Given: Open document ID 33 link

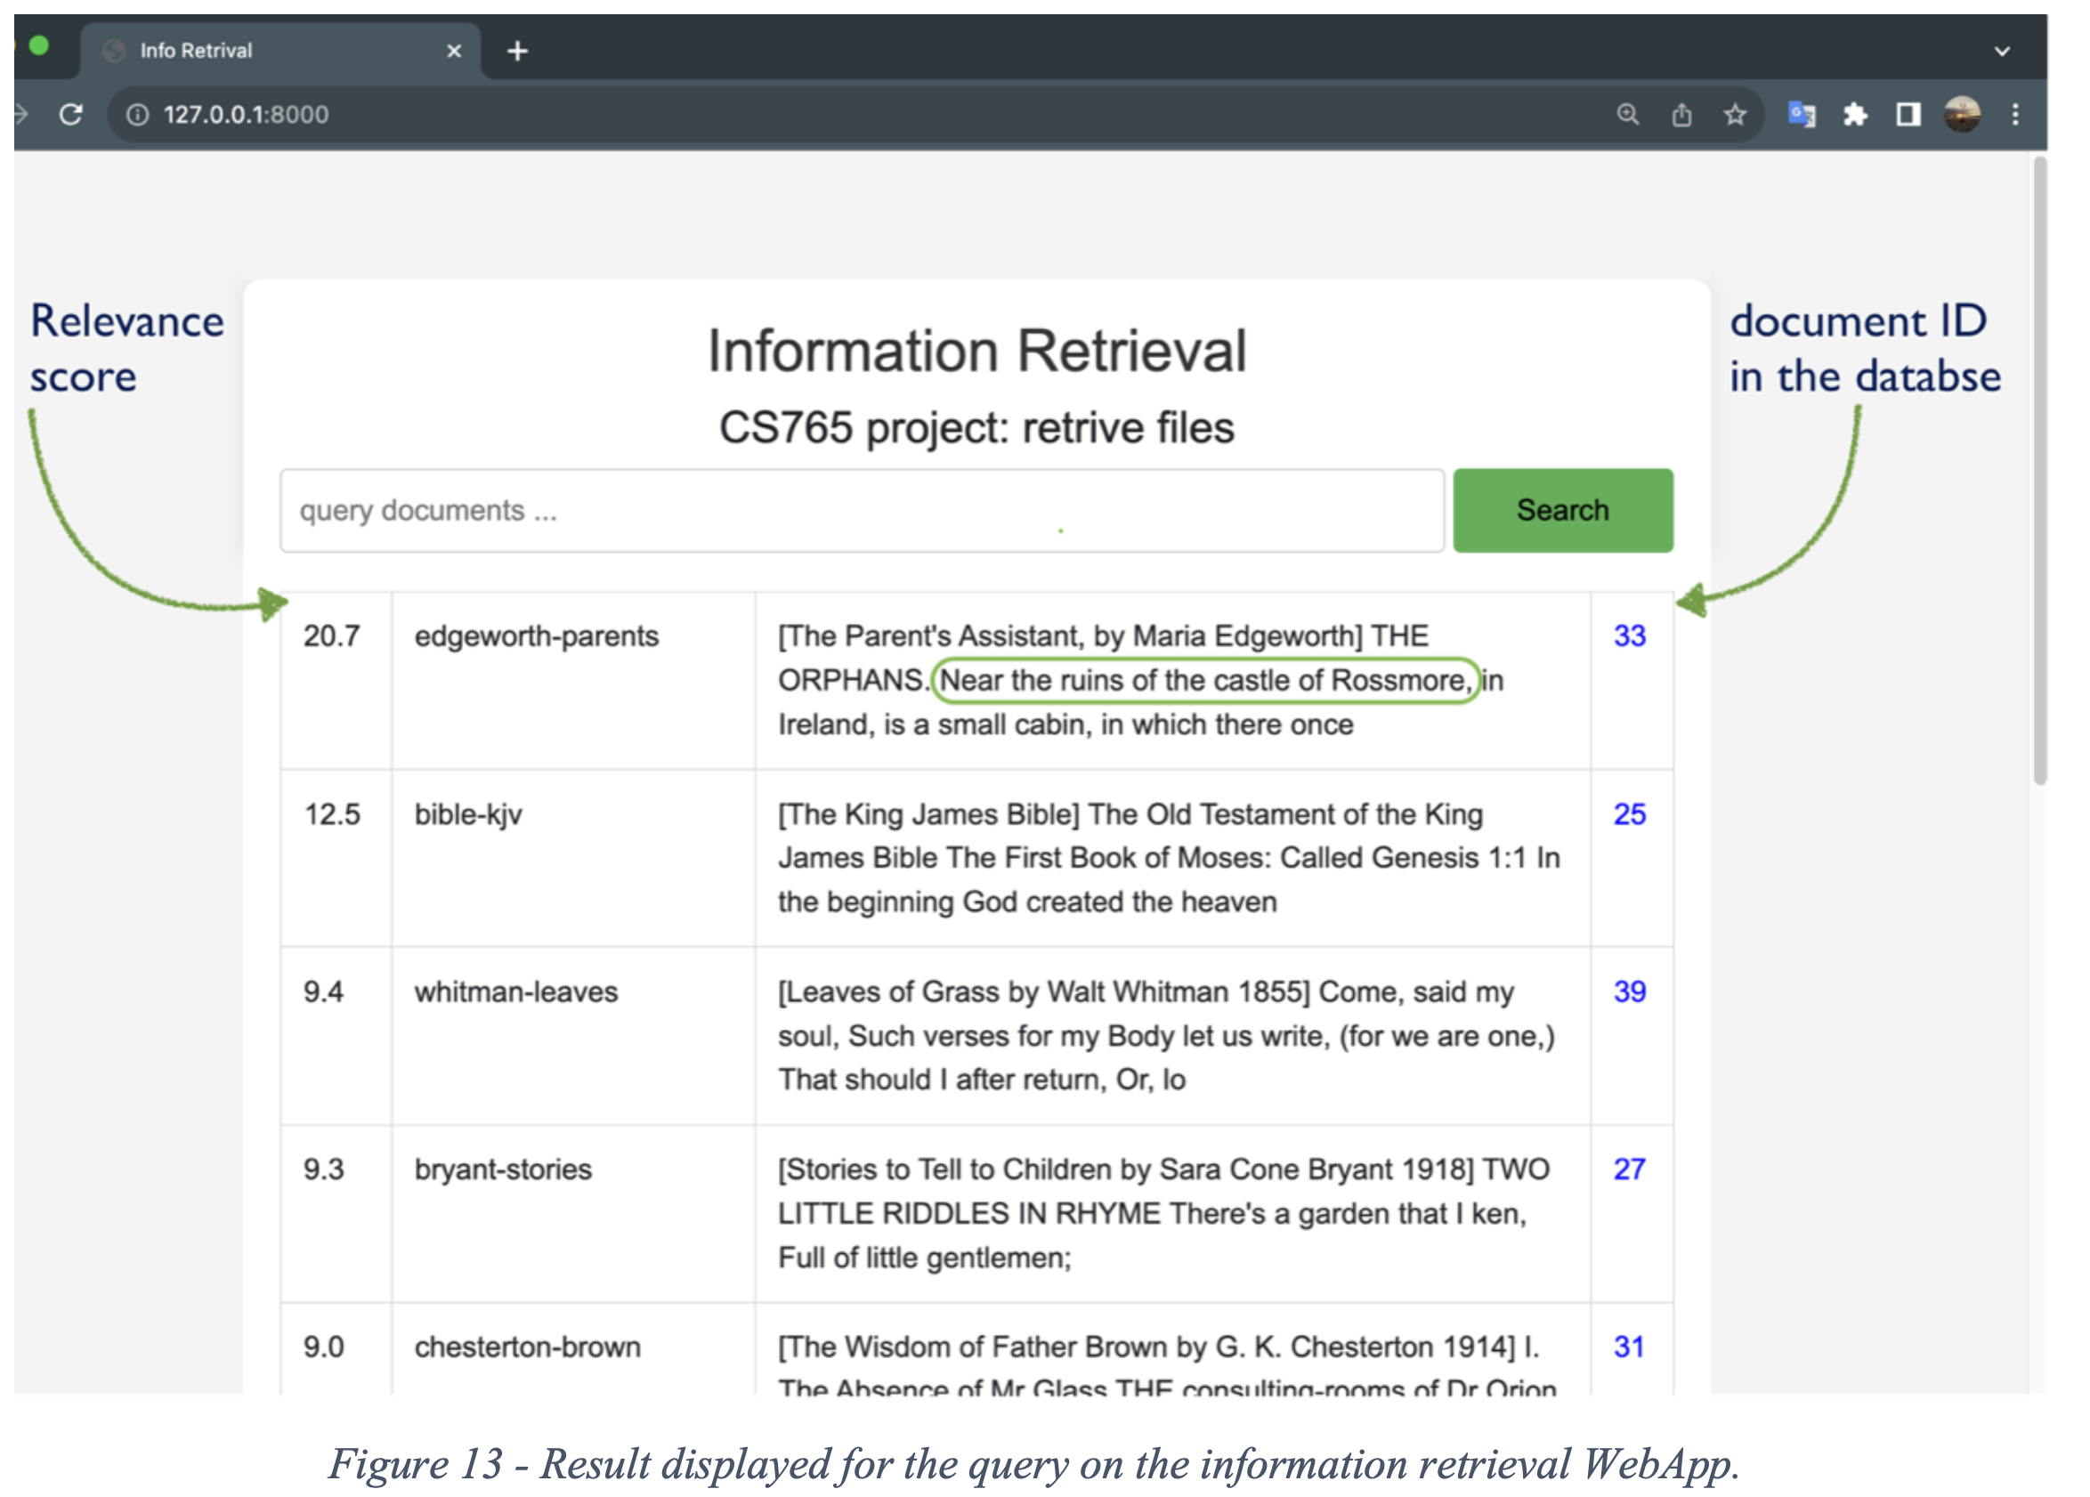Looking at the screenshot, I should point(1629,635).
